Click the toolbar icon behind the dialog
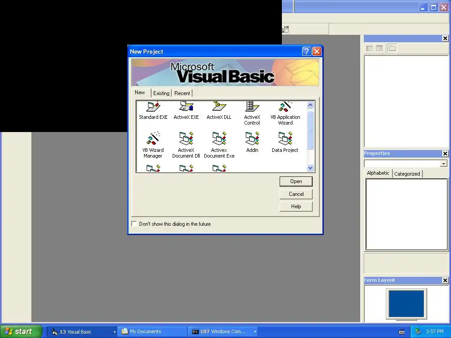451x338 pixels. (285, 29)
